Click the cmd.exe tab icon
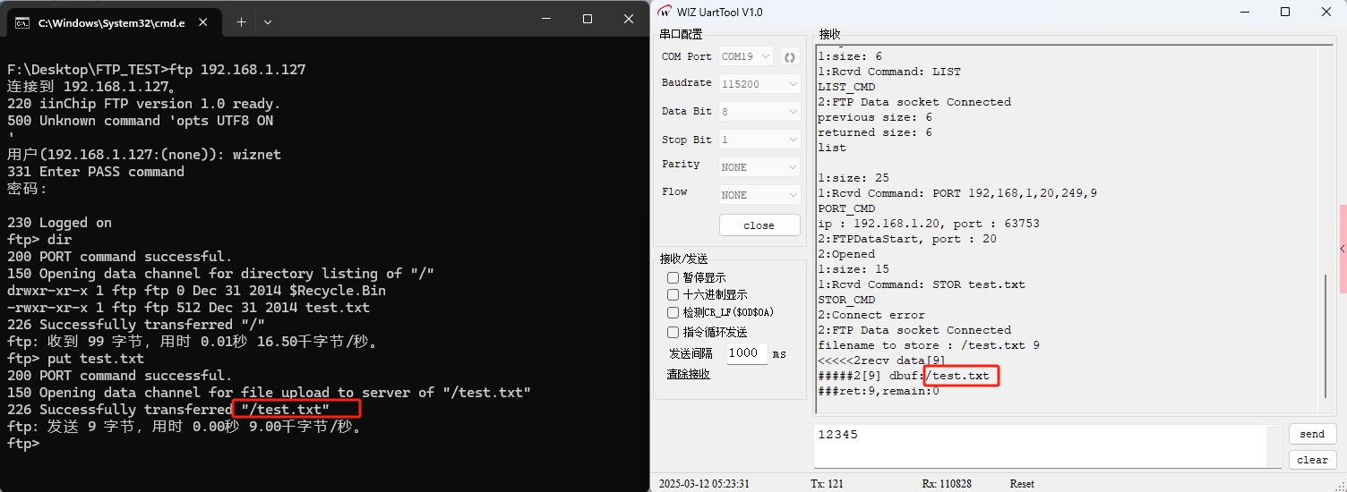1347x492 pixels. 22,23
